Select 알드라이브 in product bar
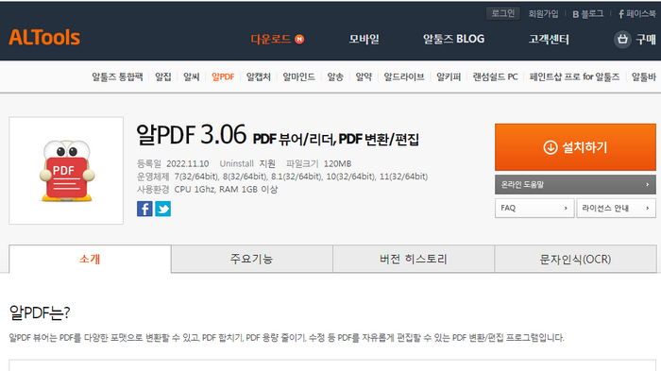Image resolution: width=661 pixels, height=371 pixels. click(404, 76)
